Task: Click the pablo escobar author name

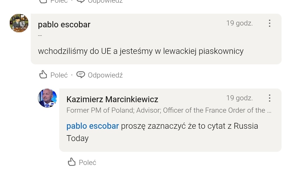Action: 64,24
